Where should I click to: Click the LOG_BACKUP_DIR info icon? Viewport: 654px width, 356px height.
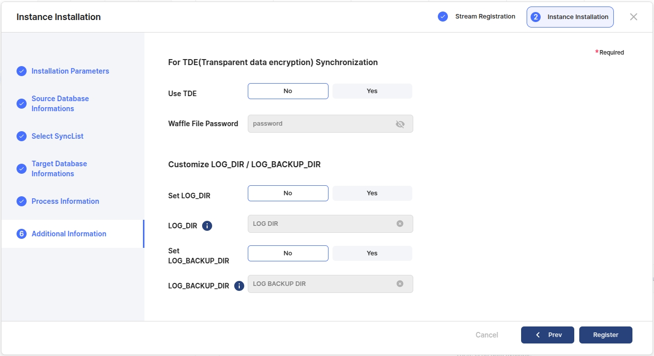pyautogui.click(x=239, y=286)
